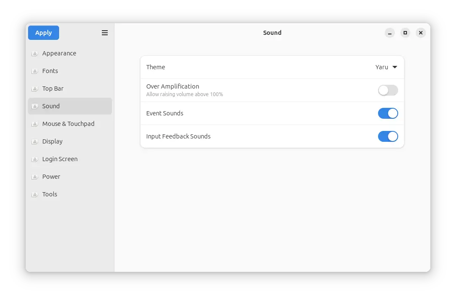The image size is (456, 300).
Task: Click the Sound window title
Action: 272,33
